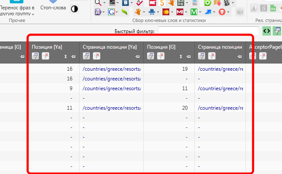Click the funnel filter icon beside quick filter
Screen dimensions: 282x174
pos(277,30)
